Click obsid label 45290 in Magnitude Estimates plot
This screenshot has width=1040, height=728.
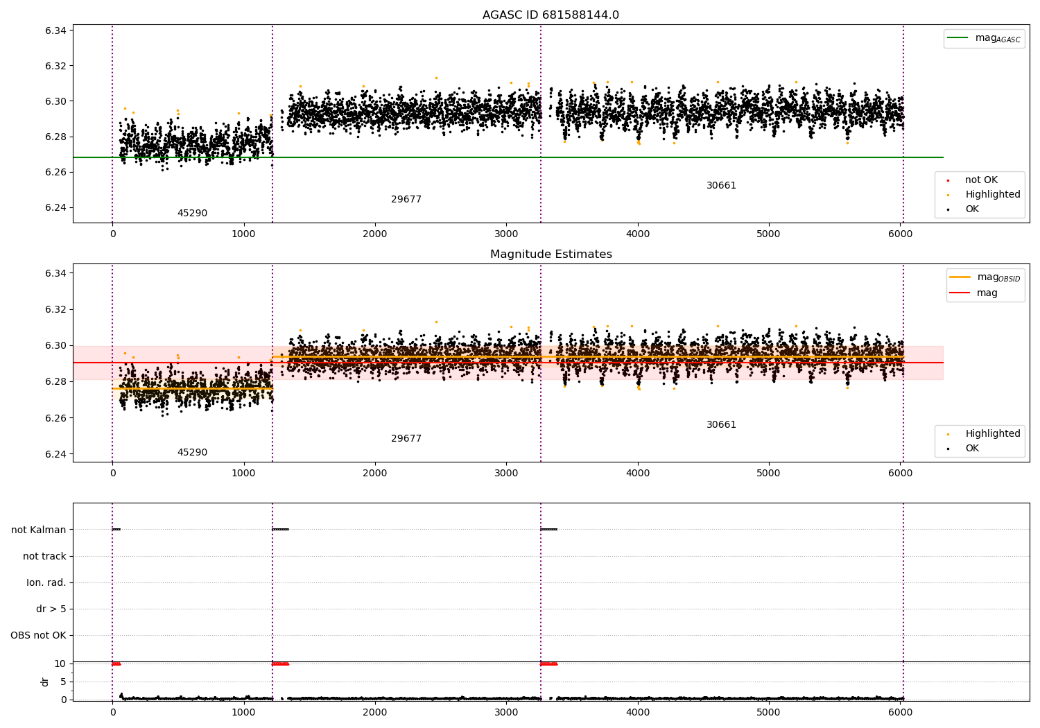click(192, 453)
